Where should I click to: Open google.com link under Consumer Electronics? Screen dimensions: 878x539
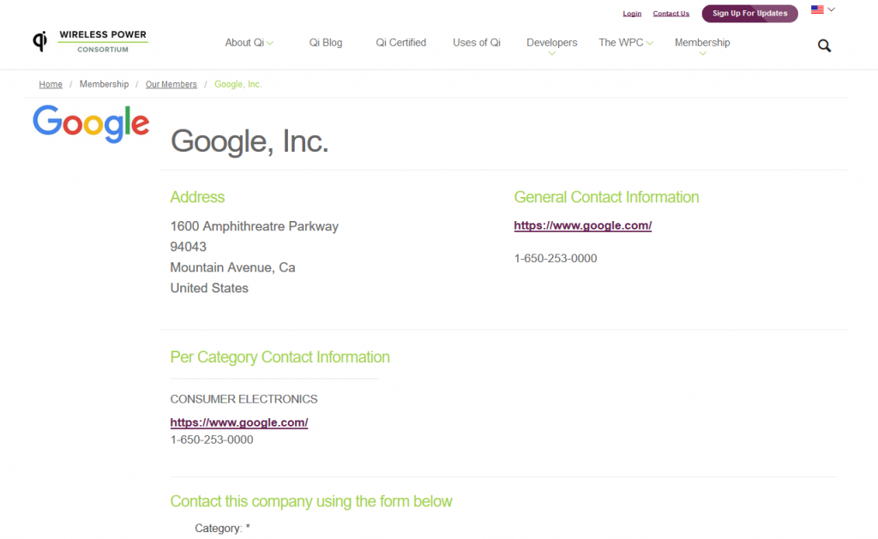coord(238,422)
